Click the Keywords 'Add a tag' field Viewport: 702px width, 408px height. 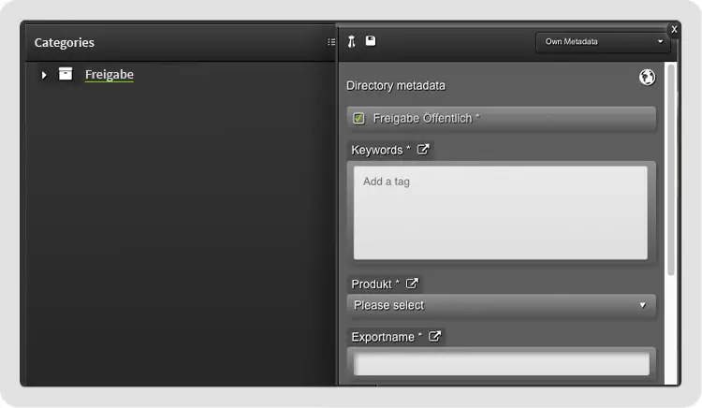500,212
